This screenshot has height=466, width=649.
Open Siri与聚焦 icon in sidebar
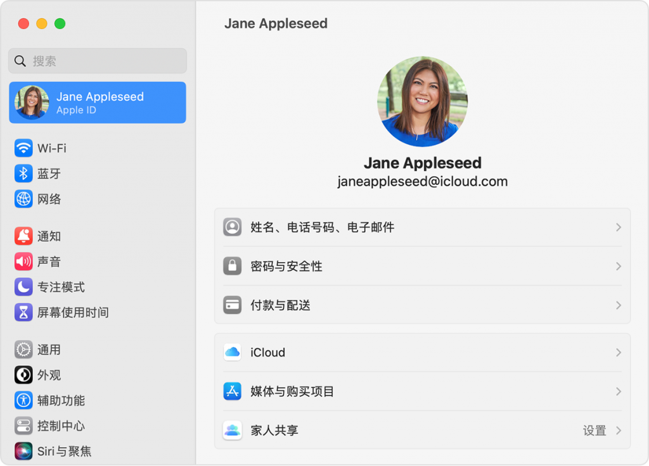(23, 451)
